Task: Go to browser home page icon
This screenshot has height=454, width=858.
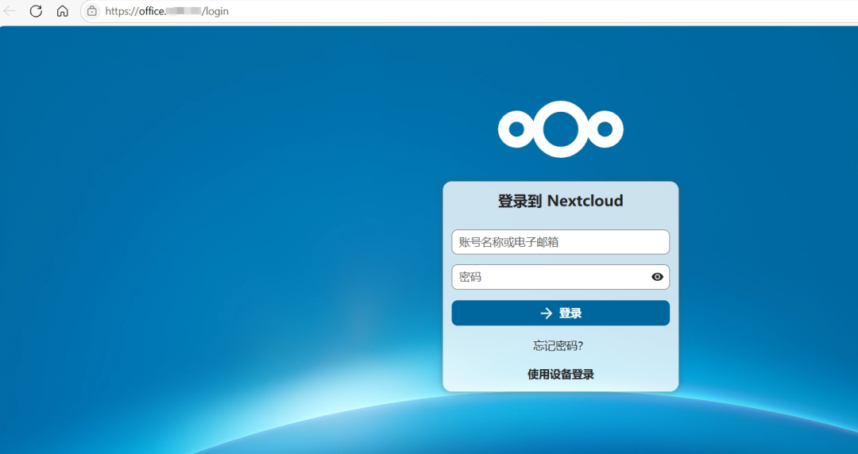Action: 63,11
